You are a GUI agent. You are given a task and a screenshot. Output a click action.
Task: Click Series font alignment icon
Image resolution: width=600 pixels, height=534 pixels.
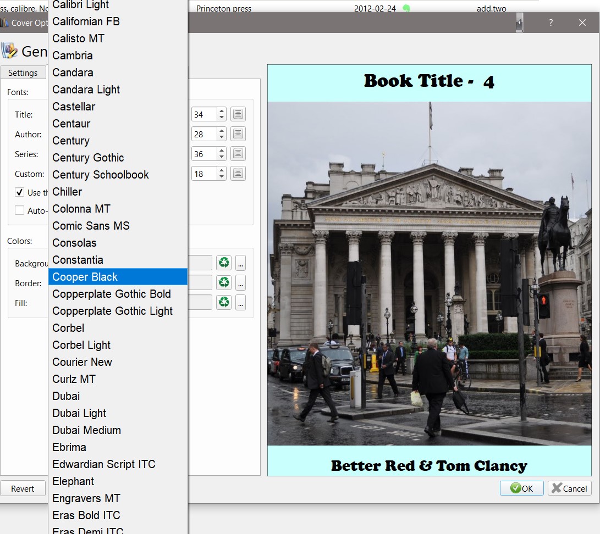point(238,154)
